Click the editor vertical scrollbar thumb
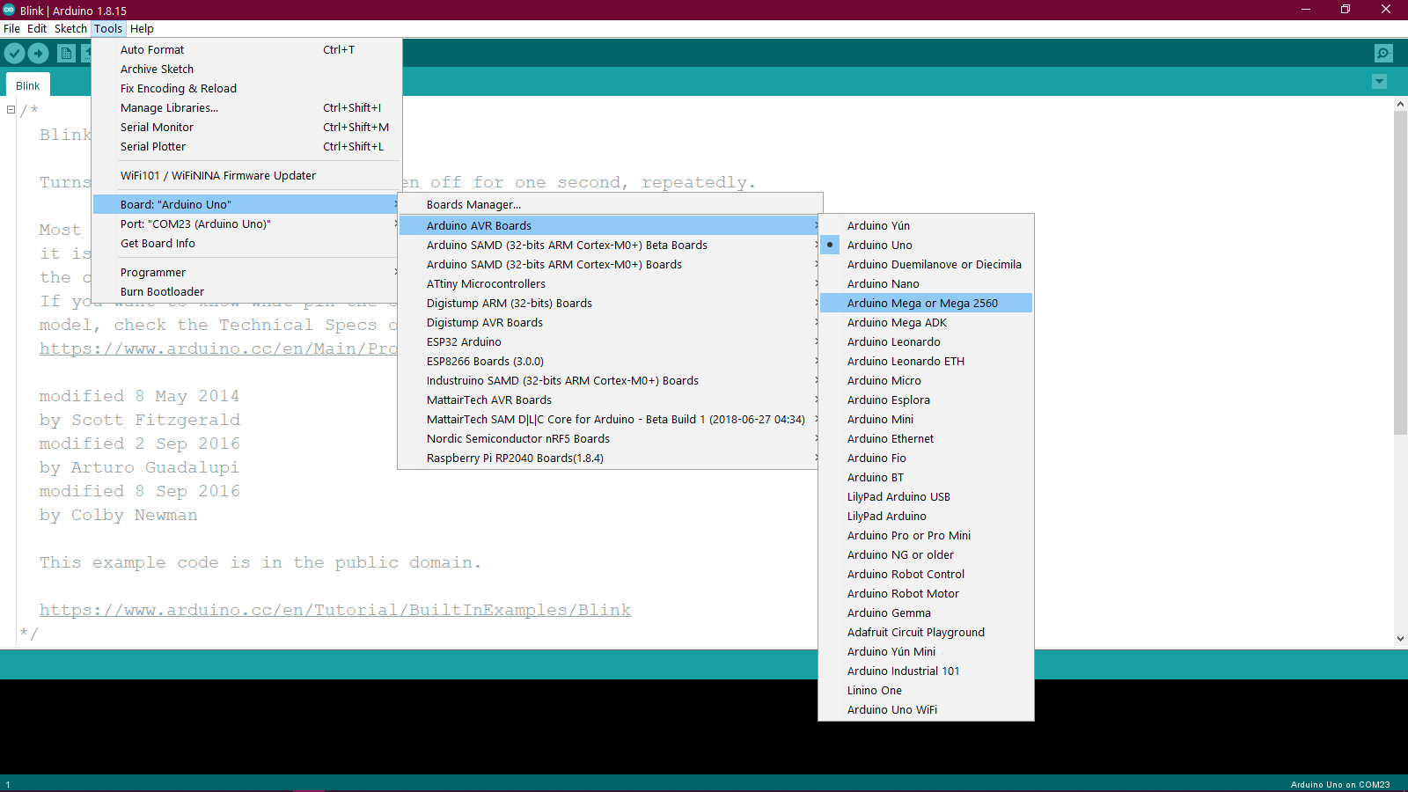The height and width of the screenshot is (792, 1408). [1400, 273]
